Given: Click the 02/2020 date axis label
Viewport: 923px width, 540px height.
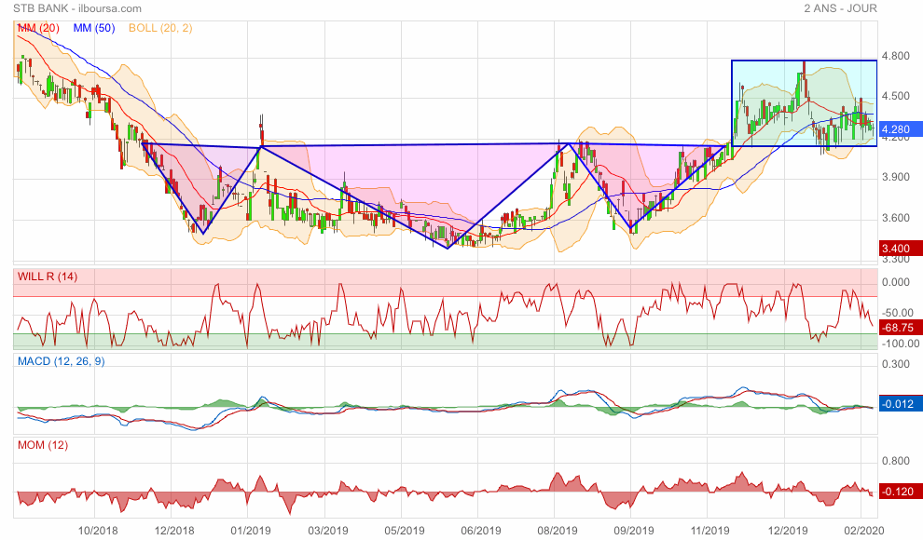Looking at the screenshot, I should tap(863, 531).
